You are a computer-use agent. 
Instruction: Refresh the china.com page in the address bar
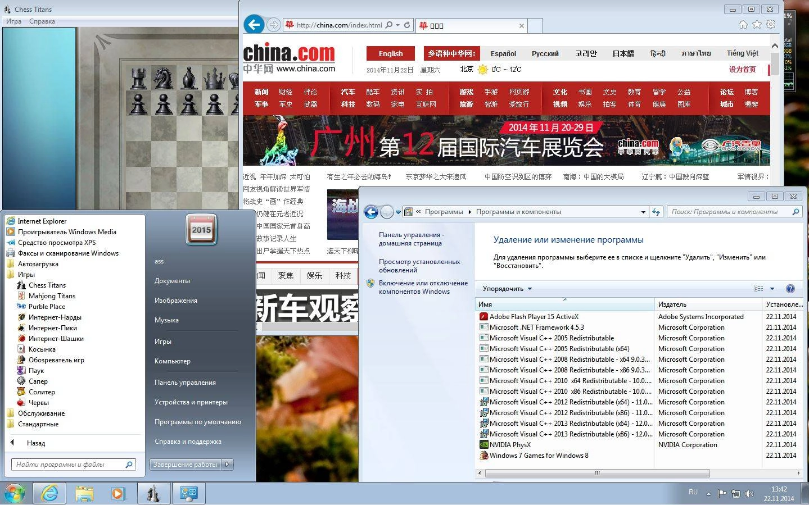407,25
